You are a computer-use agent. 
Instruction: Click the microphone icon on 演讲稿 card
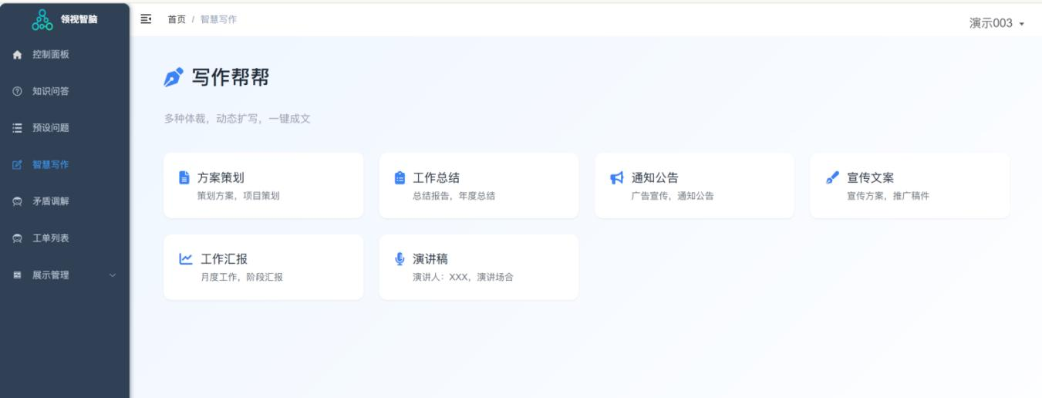[x=400, y=259]
